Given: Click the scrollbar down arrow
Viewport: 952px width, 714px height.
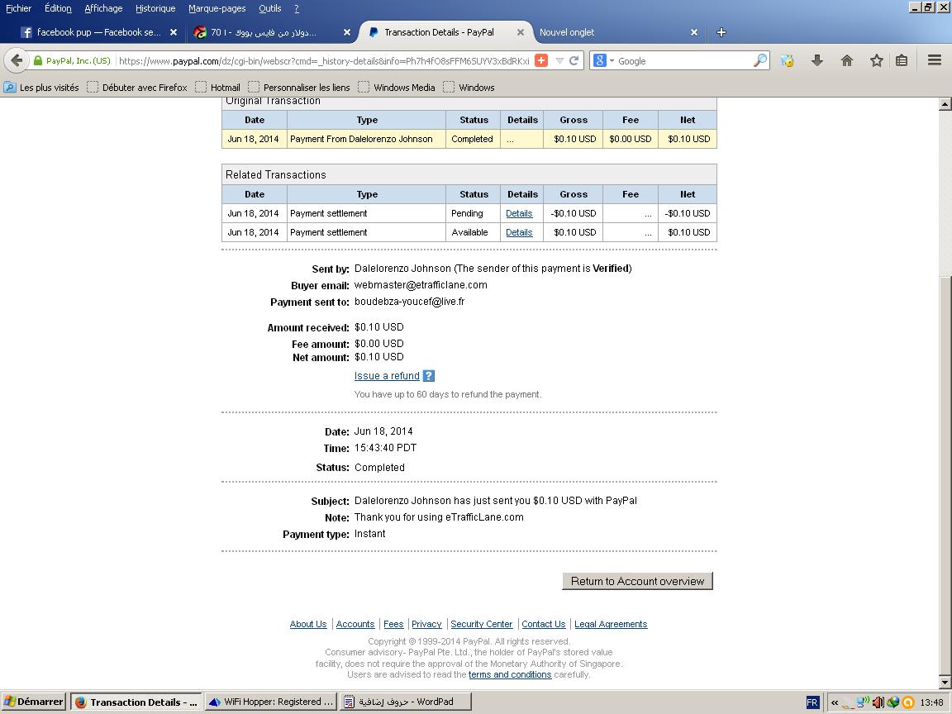Looking at the screenshot, I should click(x=945, y=683).
